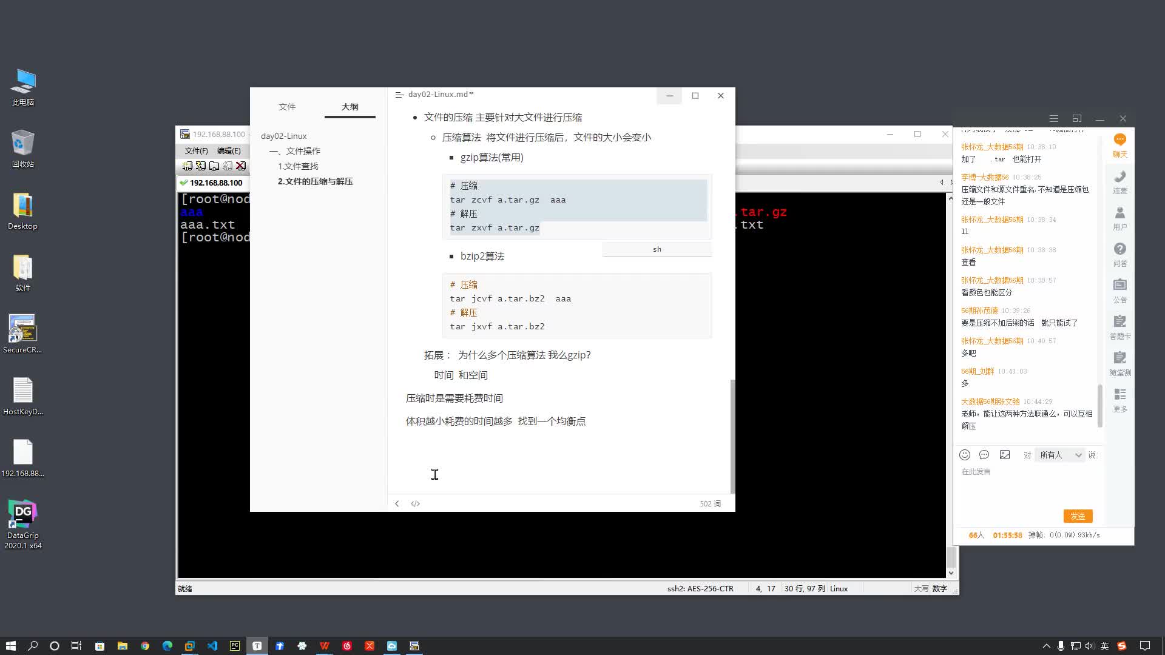1165x655 pixels.
Task: Click the 发送 send button
Action: [x=1078, y=516]
